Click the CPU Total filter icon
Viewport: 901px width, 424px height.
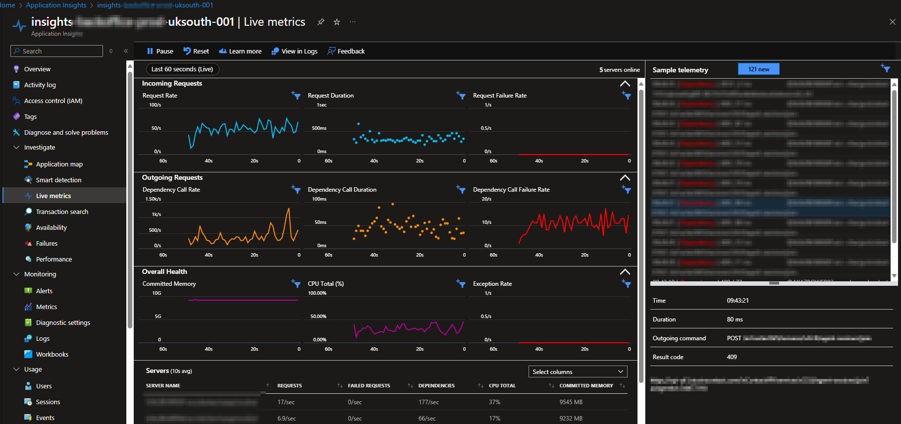coord(461,283)
